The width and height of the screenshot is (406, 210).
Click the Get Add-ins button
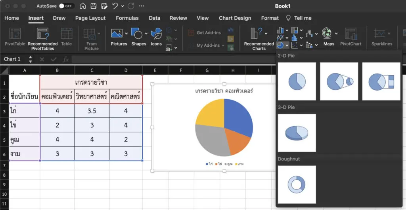(205, 33)
